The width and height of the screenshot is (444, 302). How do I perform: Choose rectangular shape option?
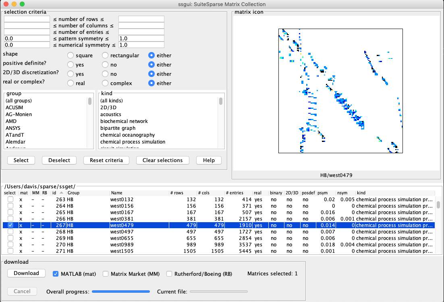[x=105, y=56]
